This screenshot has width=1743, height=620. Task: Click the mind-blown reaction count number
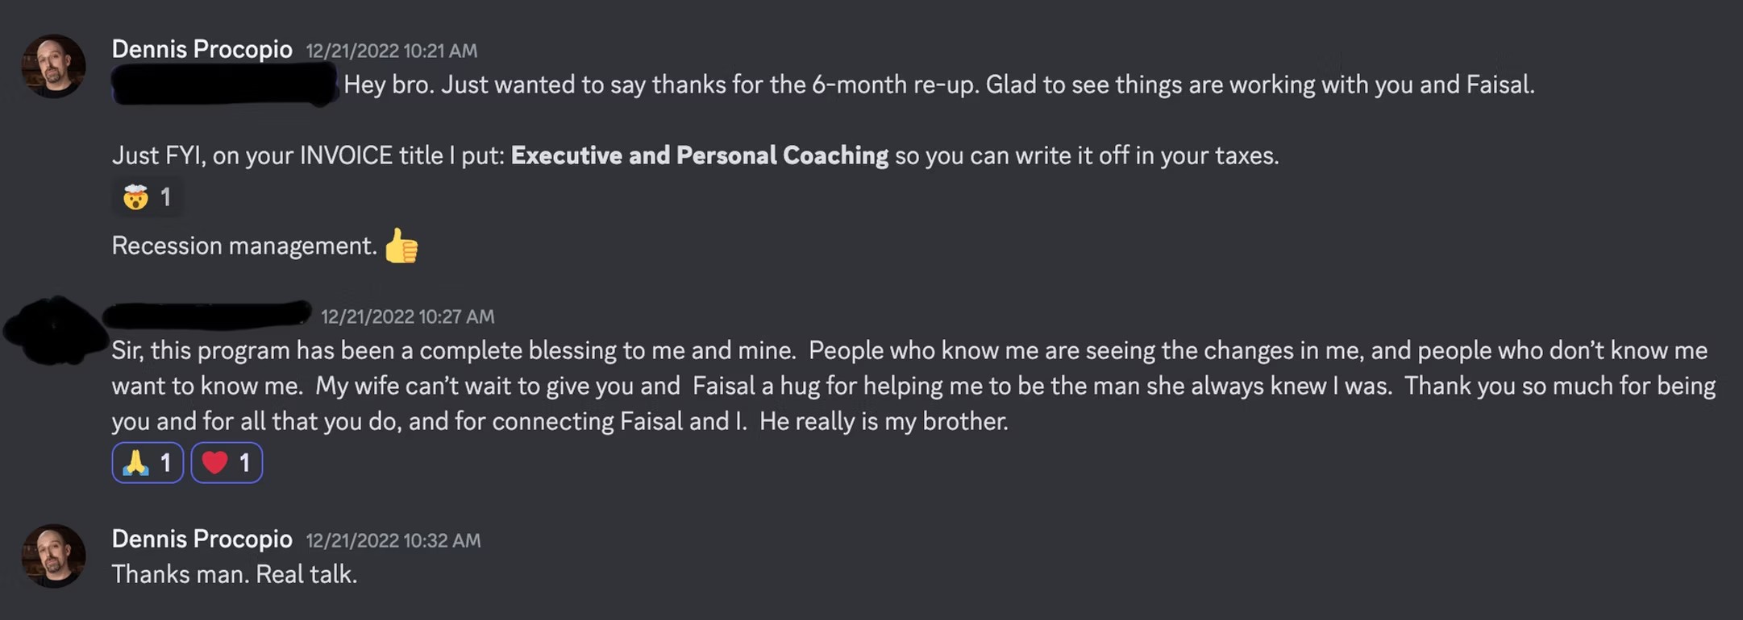coord(166,196)
